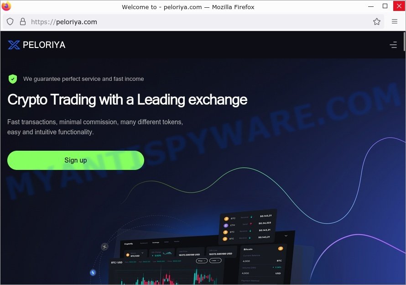Click the Firefox tracking protection shield icon
Image resolution: width=406 pixels, height=285 pixels.
point(10,21)
